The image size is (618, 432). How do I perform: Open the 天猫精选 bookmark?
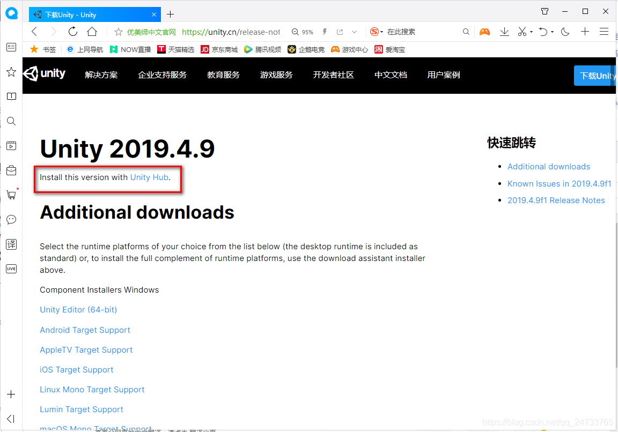(176, 50)
